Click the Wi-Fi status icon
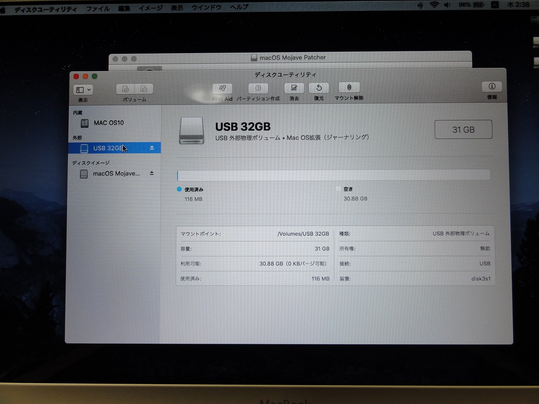Screen dimensions: 539x404 (x=434, y=5)
